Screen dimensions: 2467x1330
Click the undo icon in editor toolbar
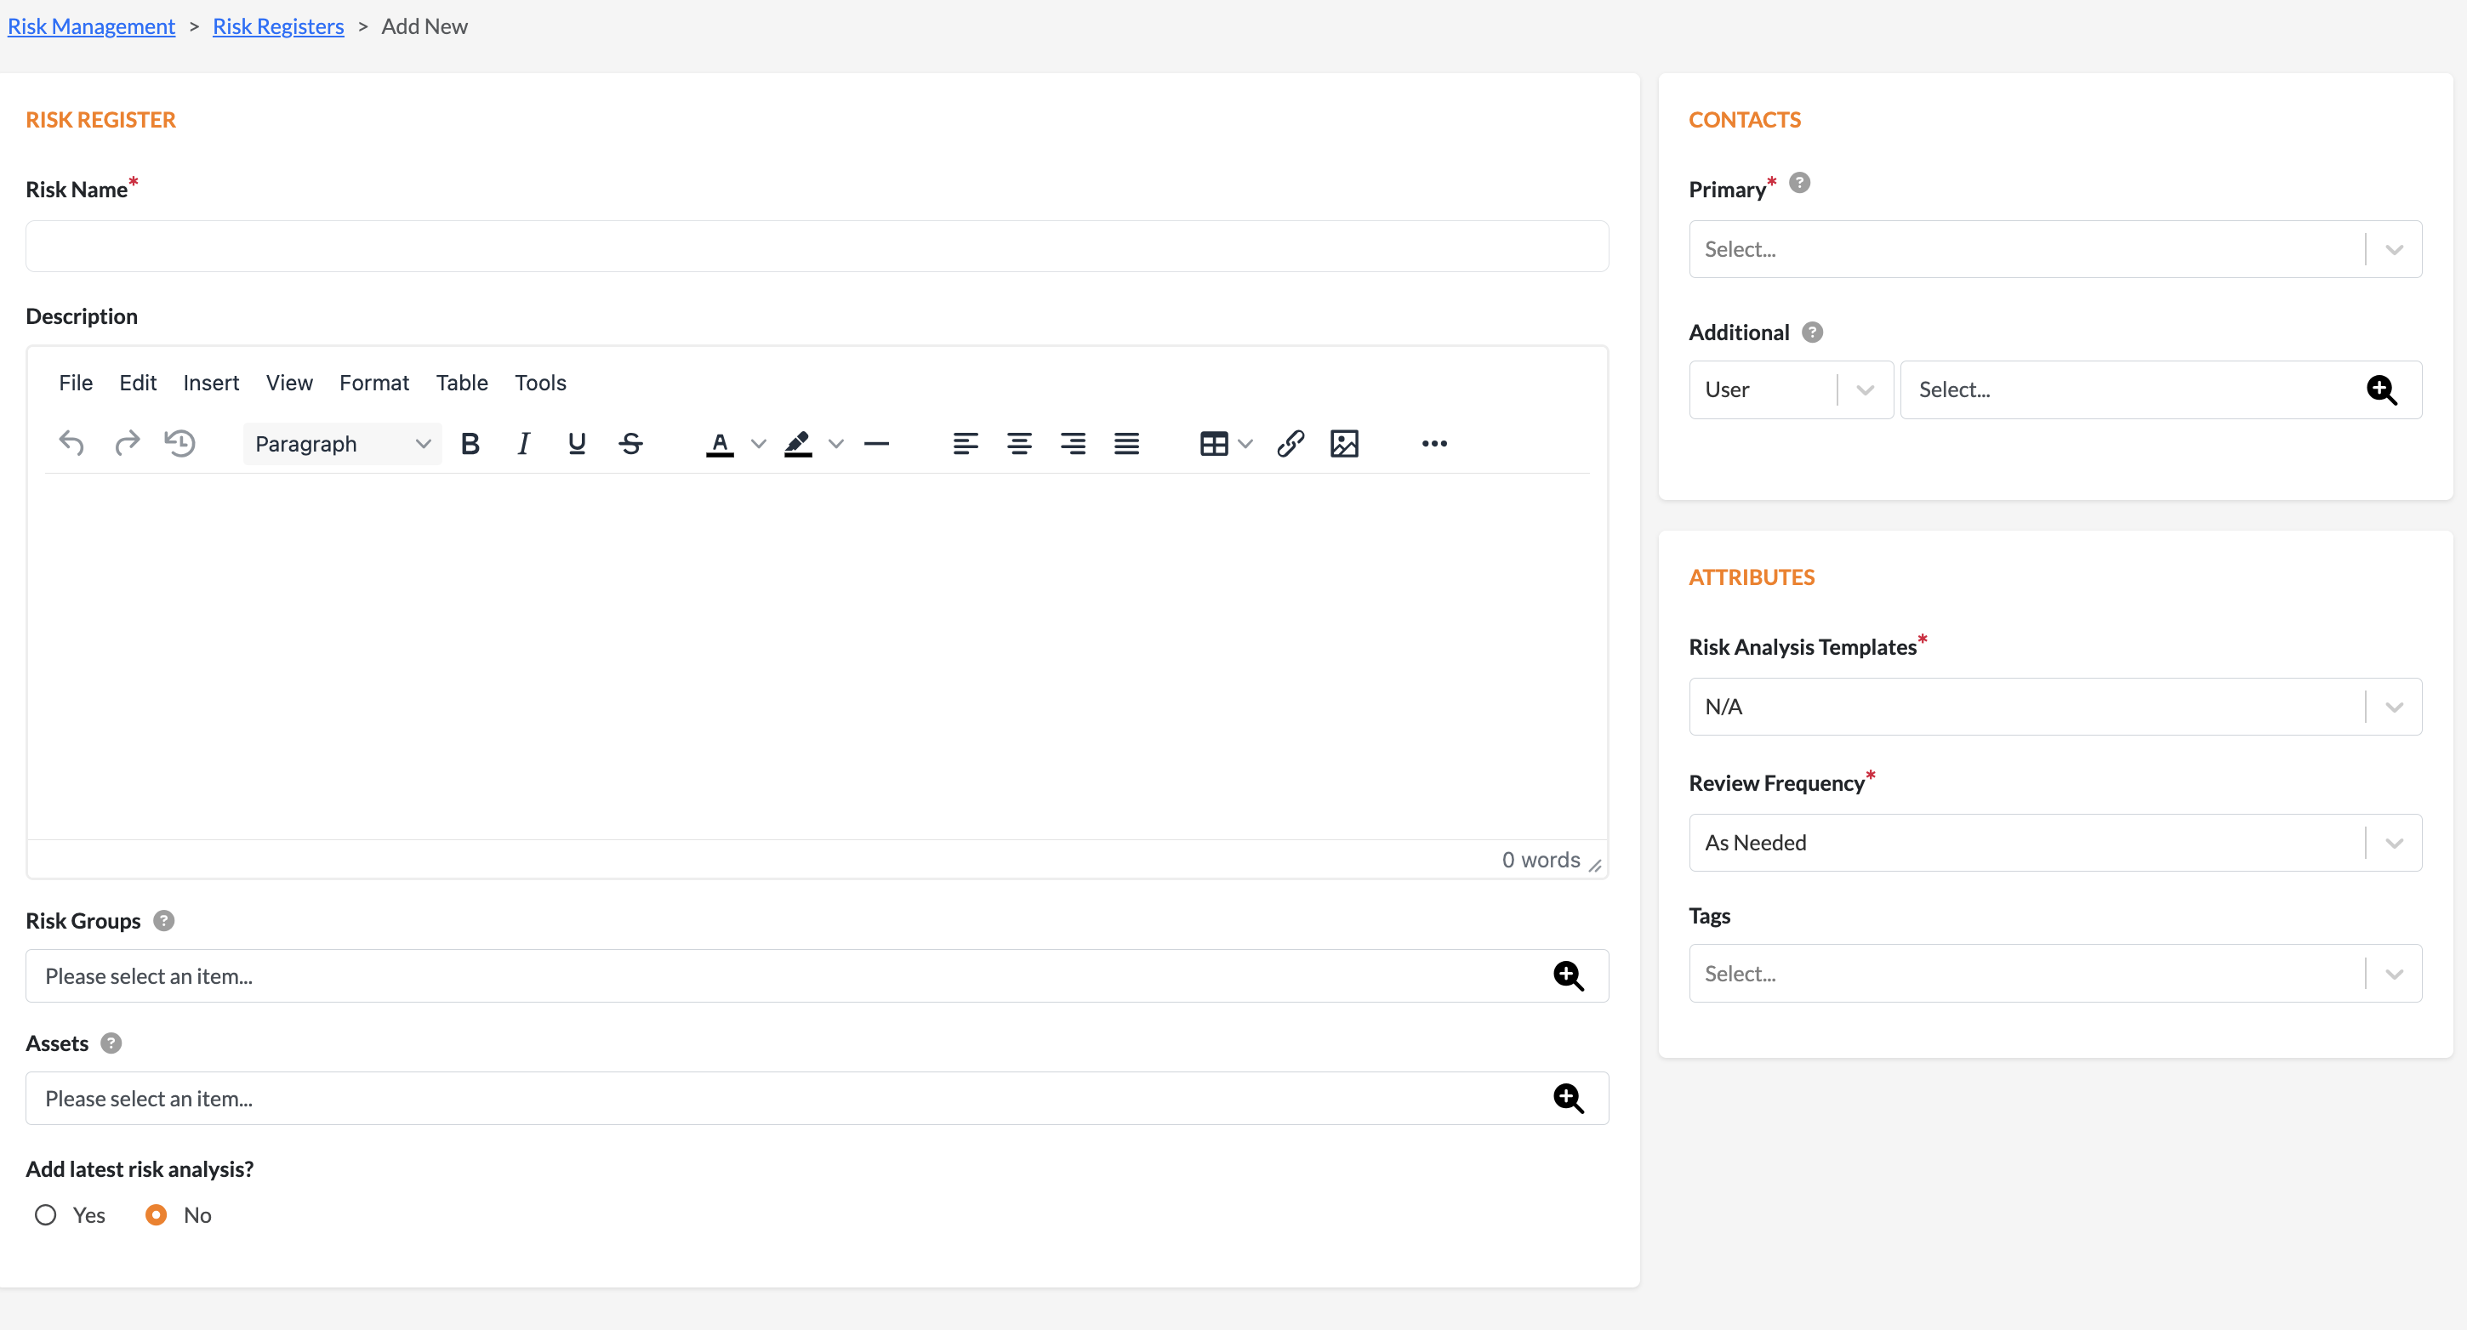point(71,443)
